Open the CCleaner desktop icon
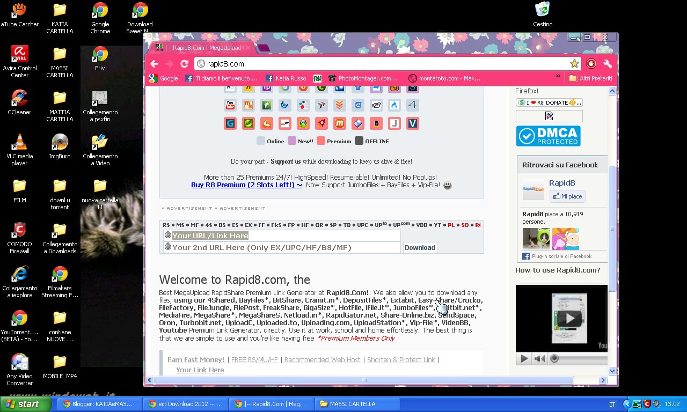The width and height of the screenshot is (687, 412). point(20,102)
